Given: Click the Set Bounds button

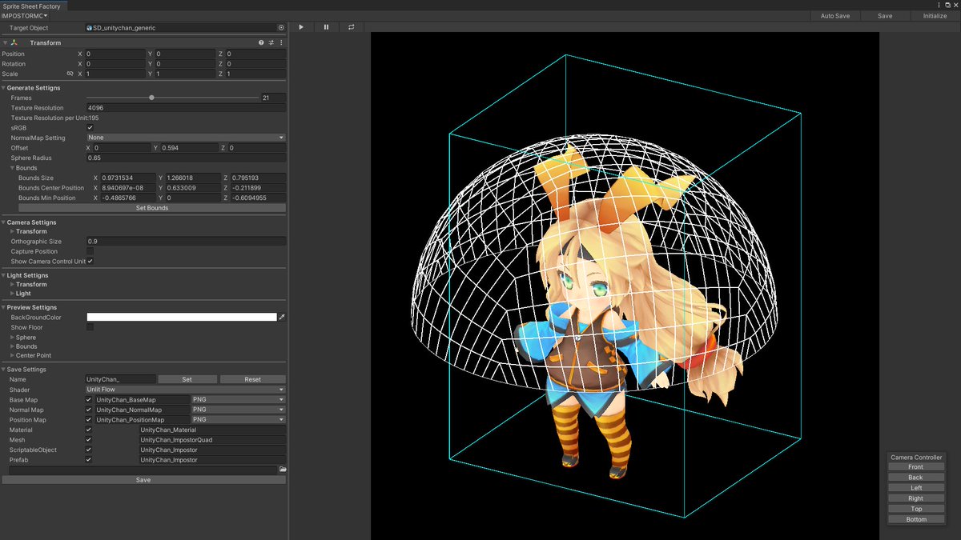Looking at the screenshot, I should tap(152, 208).
